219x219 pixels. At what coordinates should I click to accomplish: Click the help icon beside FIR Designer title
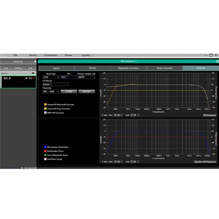[x=135, y=62]
